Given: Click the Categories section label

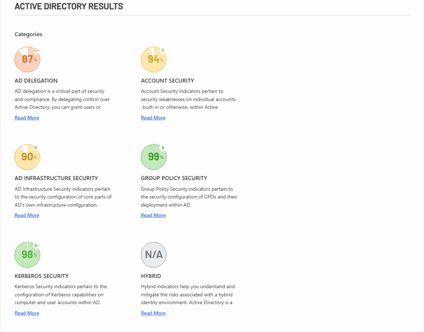Looking at the screenshot, I should tap(28, 34).
